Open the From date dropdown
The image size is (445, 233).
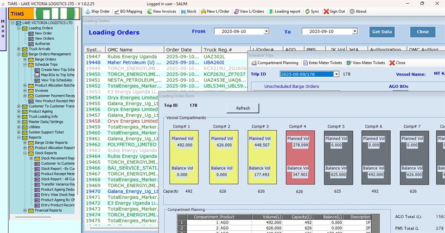(266, 31)
